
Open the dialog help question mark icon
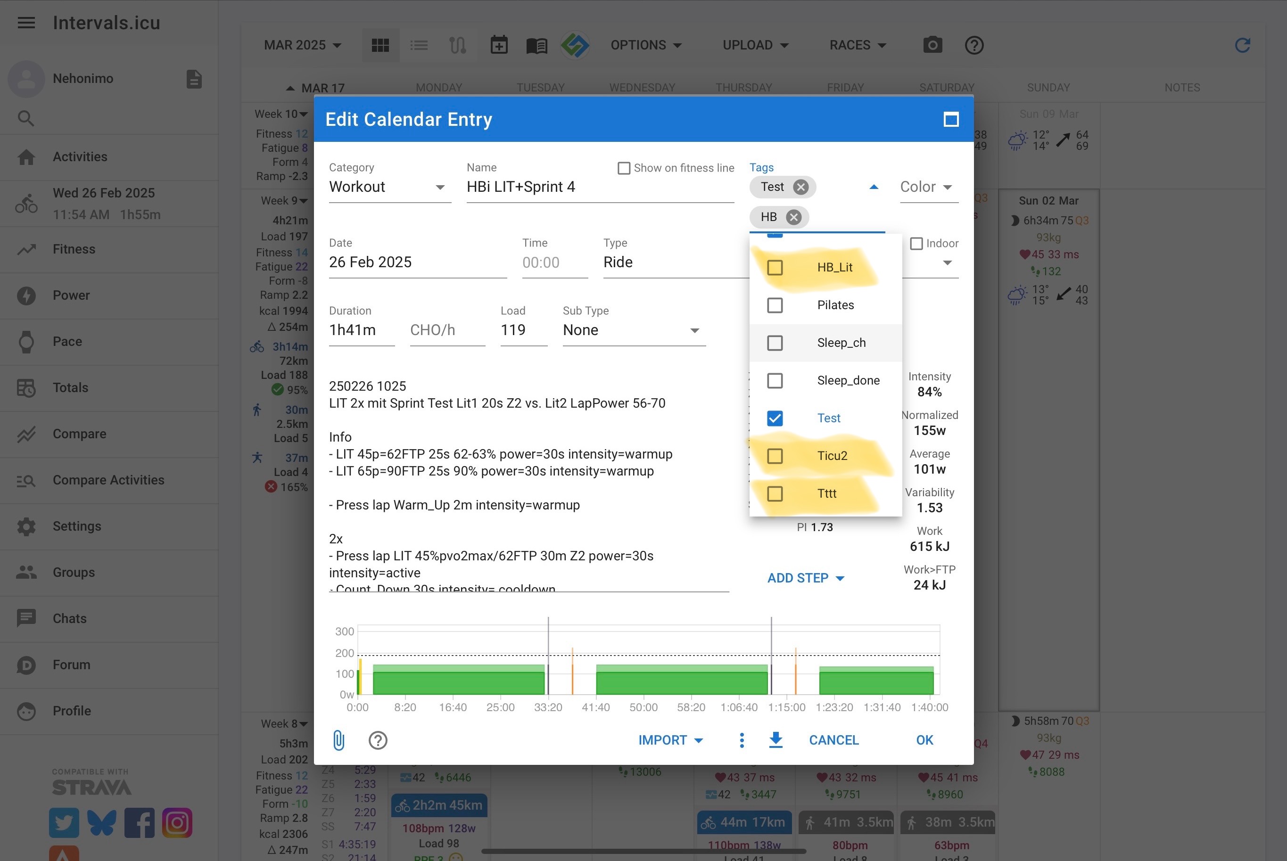pyautogui.click(x=377, y=740)
